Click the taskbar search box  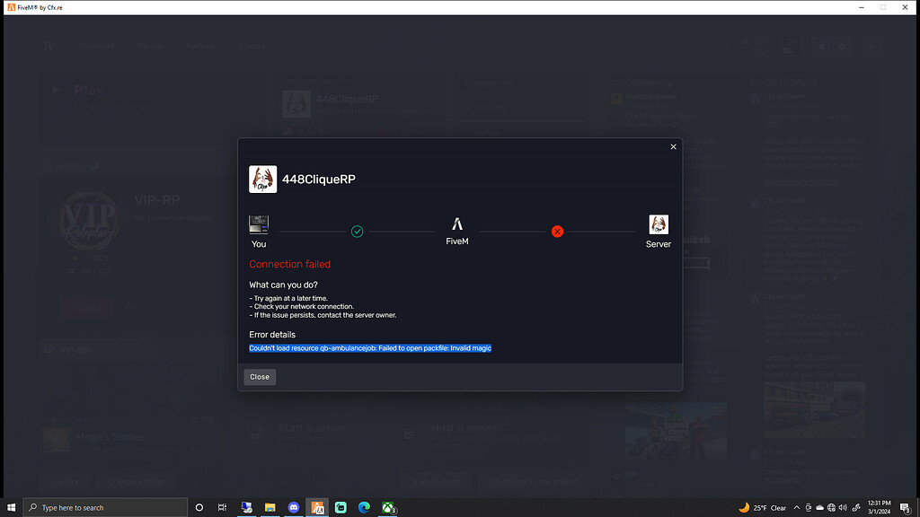[105, 508]
